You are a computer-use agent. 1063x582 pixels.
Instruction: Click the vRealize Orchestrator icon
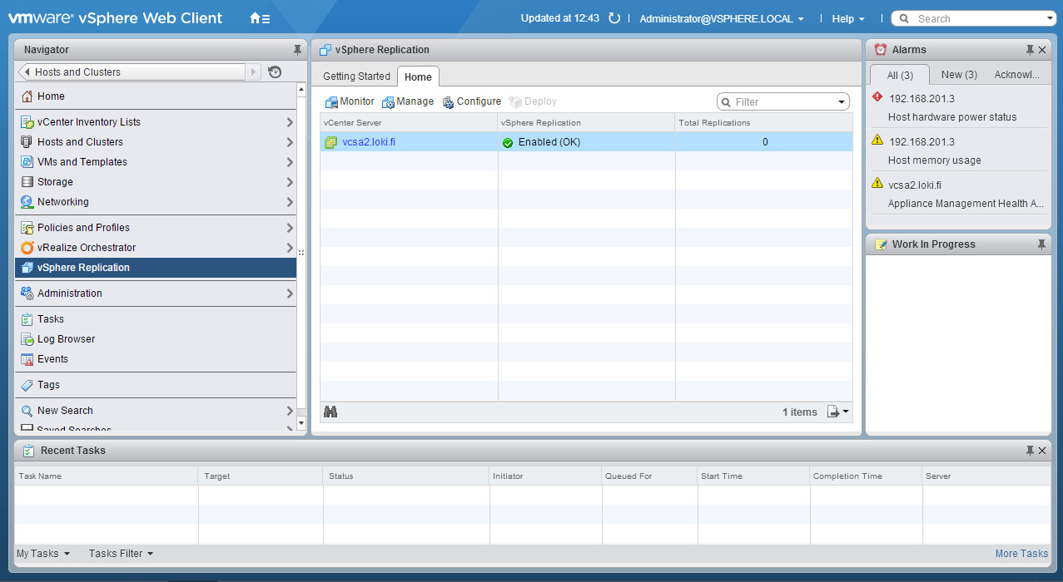coord(27,248)
